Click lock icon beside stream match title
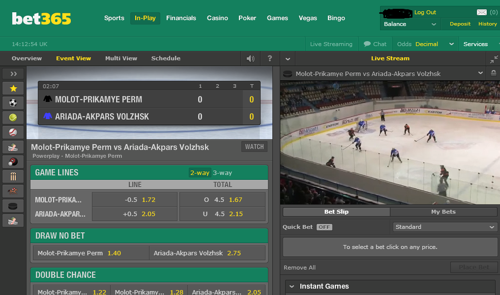500x295 pixels. point(493,73)
